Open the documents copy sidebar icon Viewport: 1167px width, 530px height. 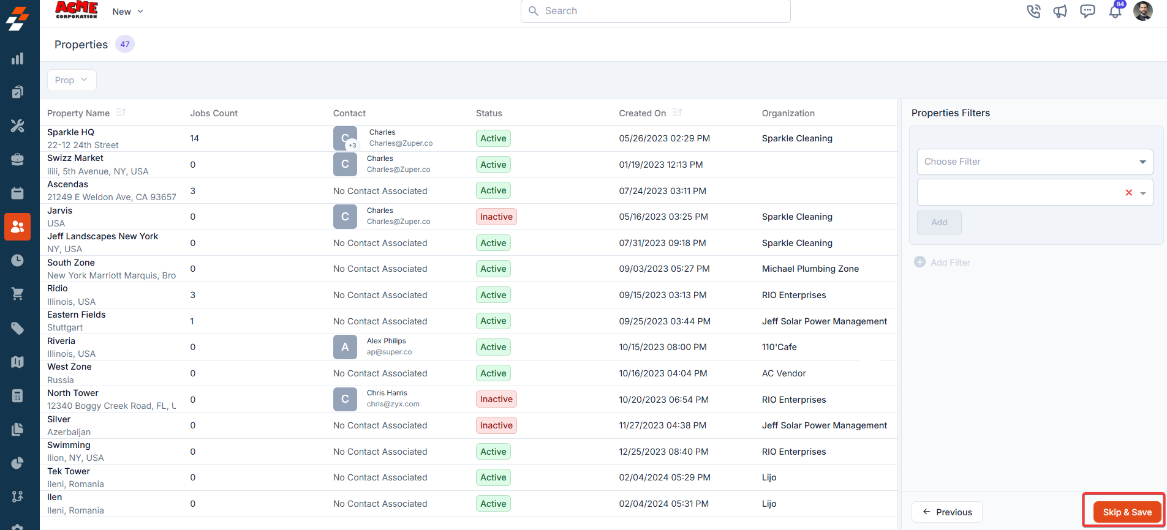(17, 429)
